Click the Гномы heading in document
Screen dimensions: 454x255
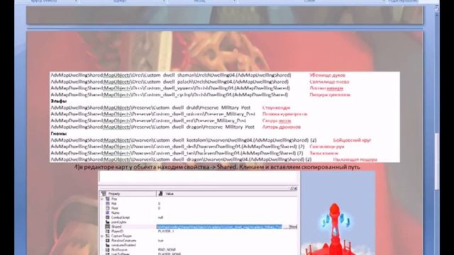pos(59,134)
